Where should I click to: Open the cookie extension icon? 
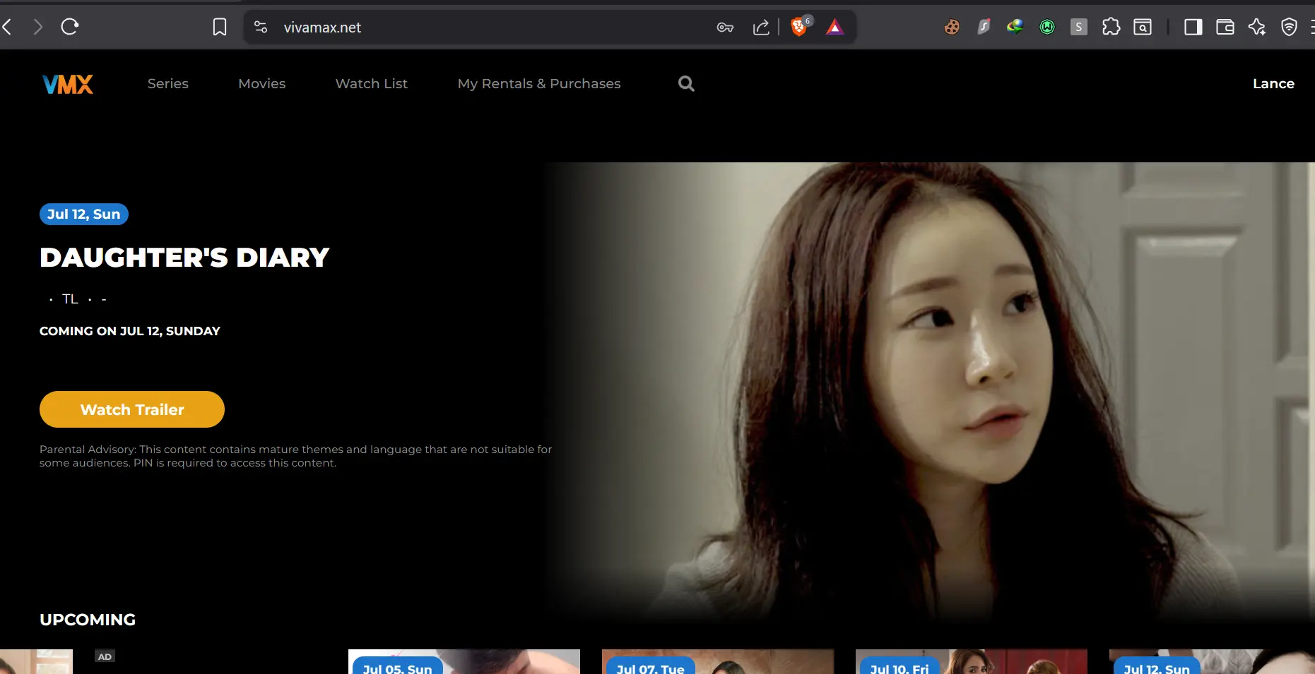(952, 28)
